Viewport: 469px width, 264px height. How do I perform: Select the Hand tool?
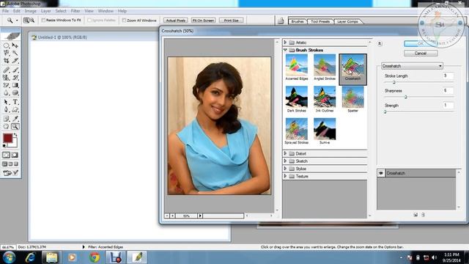pyautogui.click(x=7, y=126)
